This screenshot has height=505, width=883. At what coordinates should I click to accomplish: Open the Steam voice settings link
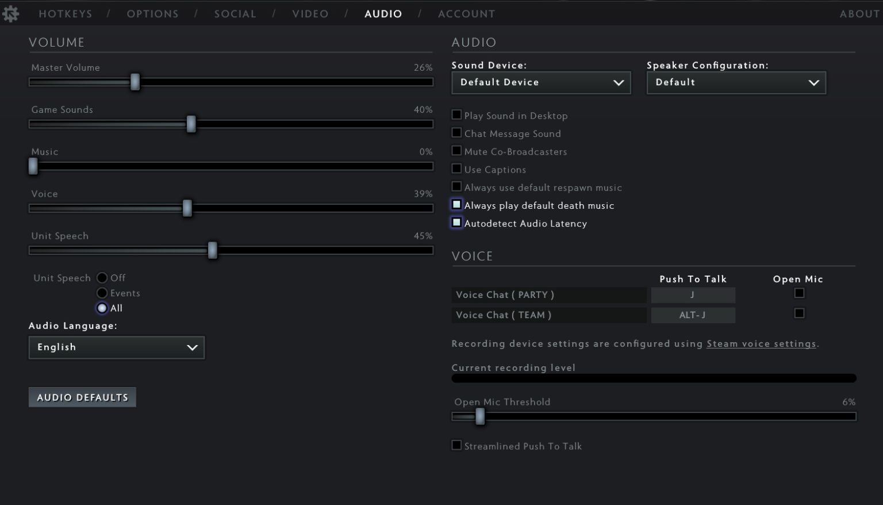pyautogui.click(x=760, y=343)
